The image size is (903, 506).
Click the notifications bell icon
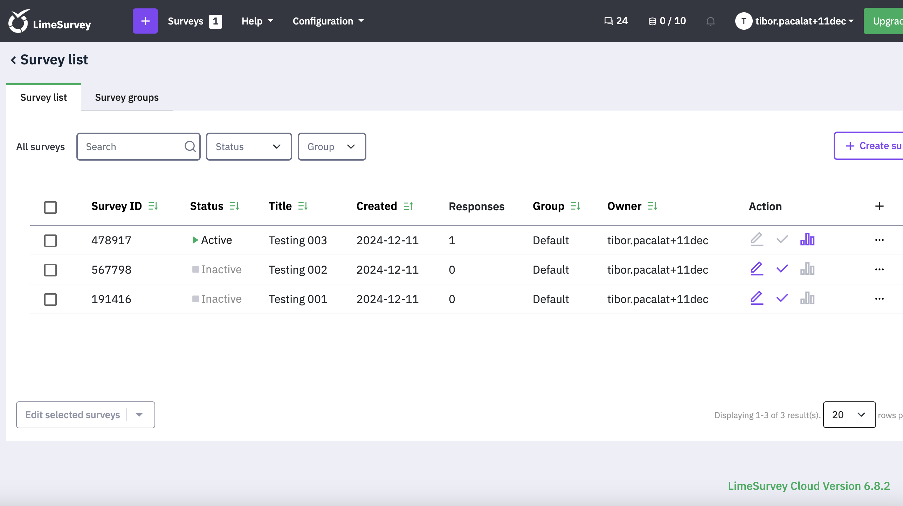pyautogui.click(x=710, y=21)
